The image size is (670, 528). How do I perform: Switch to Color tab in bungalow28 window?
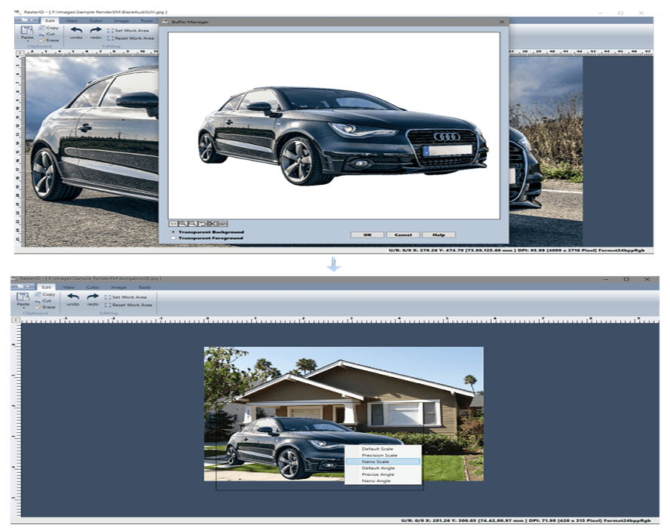click(93, 287)
